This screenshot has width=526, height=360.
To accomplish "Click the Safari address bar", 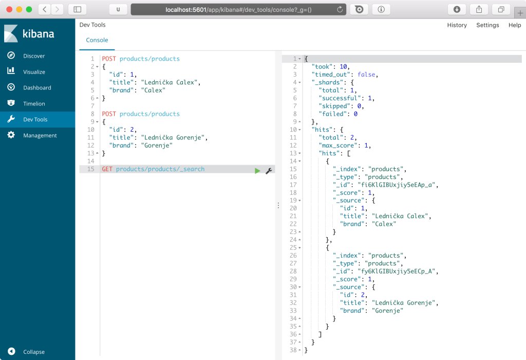I will click(238, 9).
